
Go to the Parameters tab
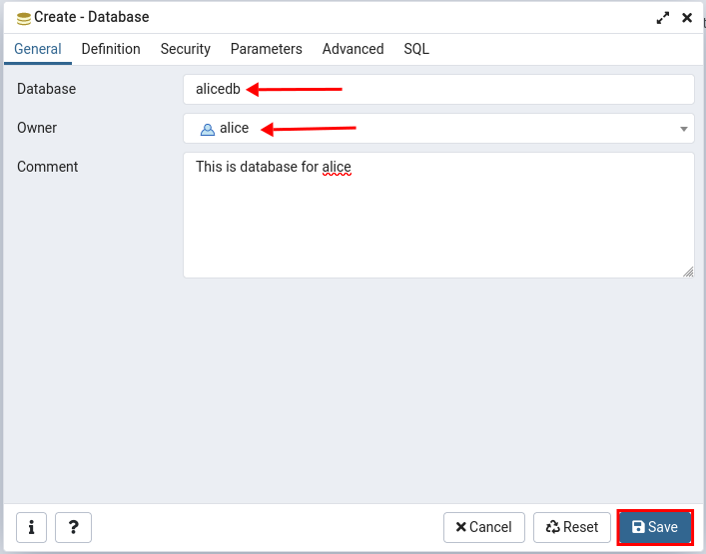pos(266,49)
